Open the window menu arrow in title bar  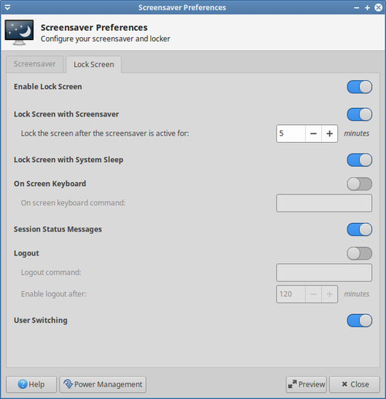click(8, 8)
